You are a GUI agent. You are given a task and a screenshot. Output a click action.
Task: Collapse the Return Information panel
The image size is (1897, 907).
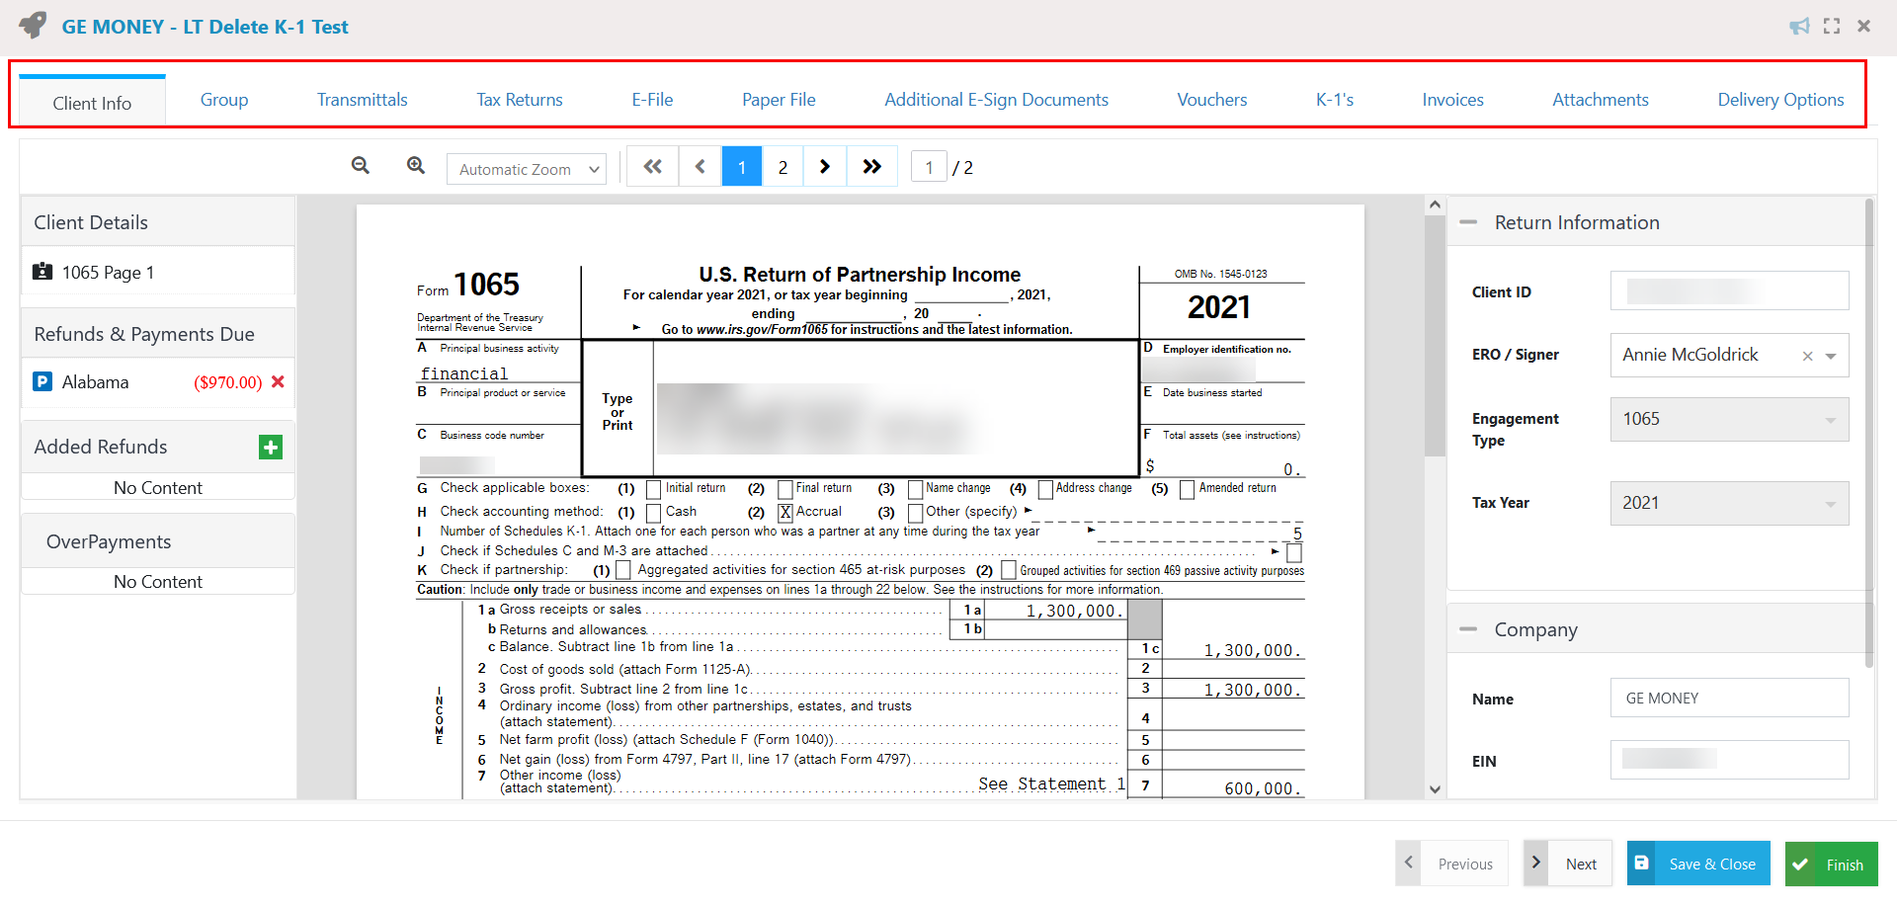(x=1469, y=222)
